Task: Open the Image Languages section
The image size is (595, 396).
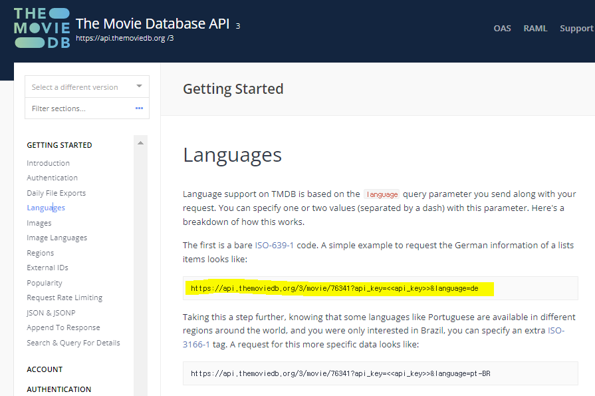Action: [x=57, y=238]
